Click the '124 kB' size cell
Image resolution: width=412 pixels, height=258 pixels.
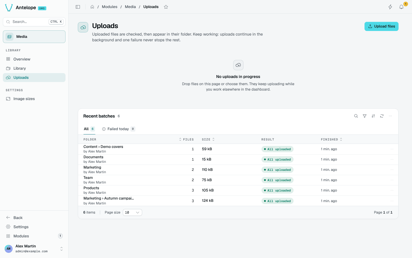pos(208,201)
